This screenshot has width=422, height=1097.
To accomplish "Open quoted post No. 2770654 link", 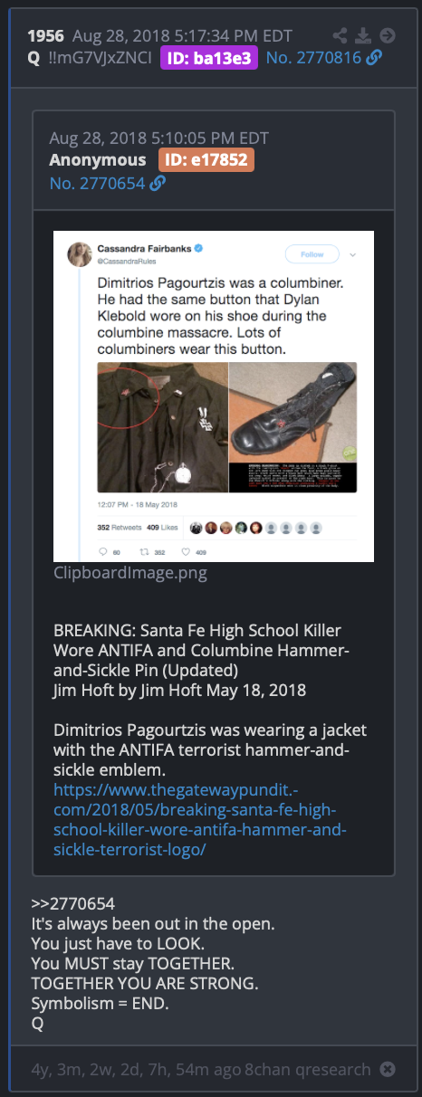I will (98, 184).
